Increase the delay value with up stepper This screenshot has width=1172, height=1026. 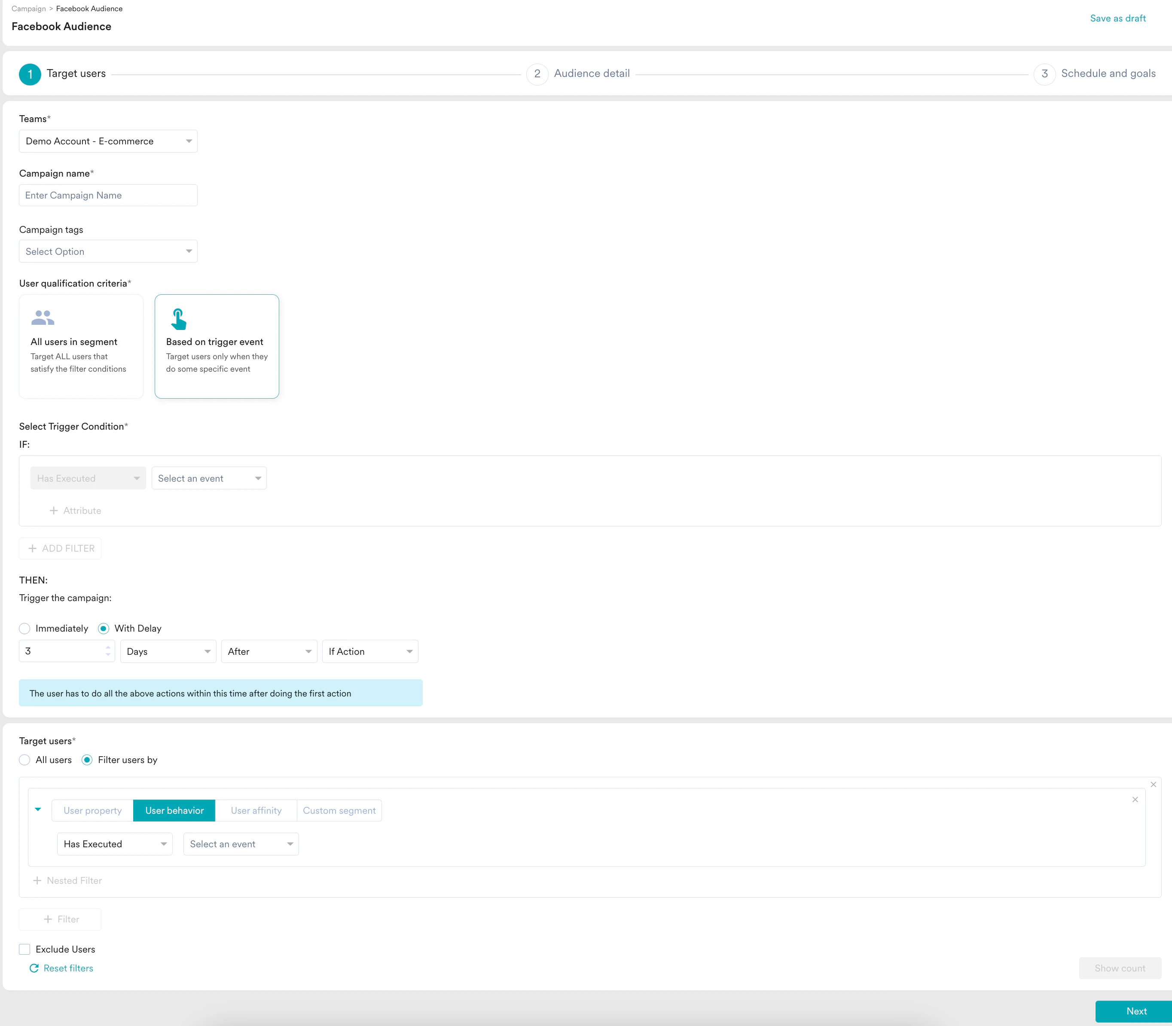[x=108, y=647]
